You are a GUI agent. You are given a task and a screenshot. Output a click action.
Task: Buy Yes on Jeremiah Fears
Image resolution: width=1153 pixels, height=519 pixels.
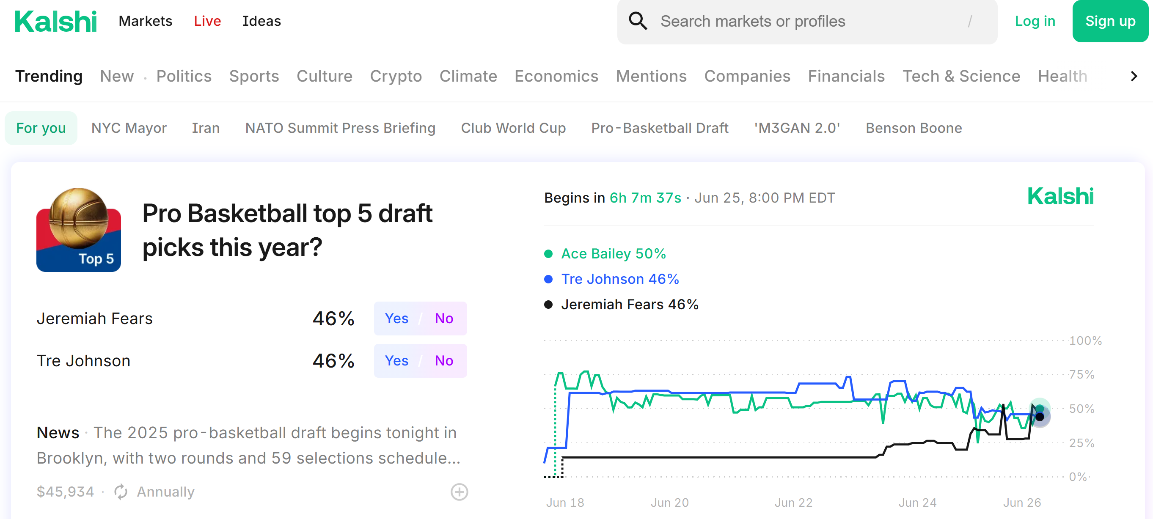[396, 319]
